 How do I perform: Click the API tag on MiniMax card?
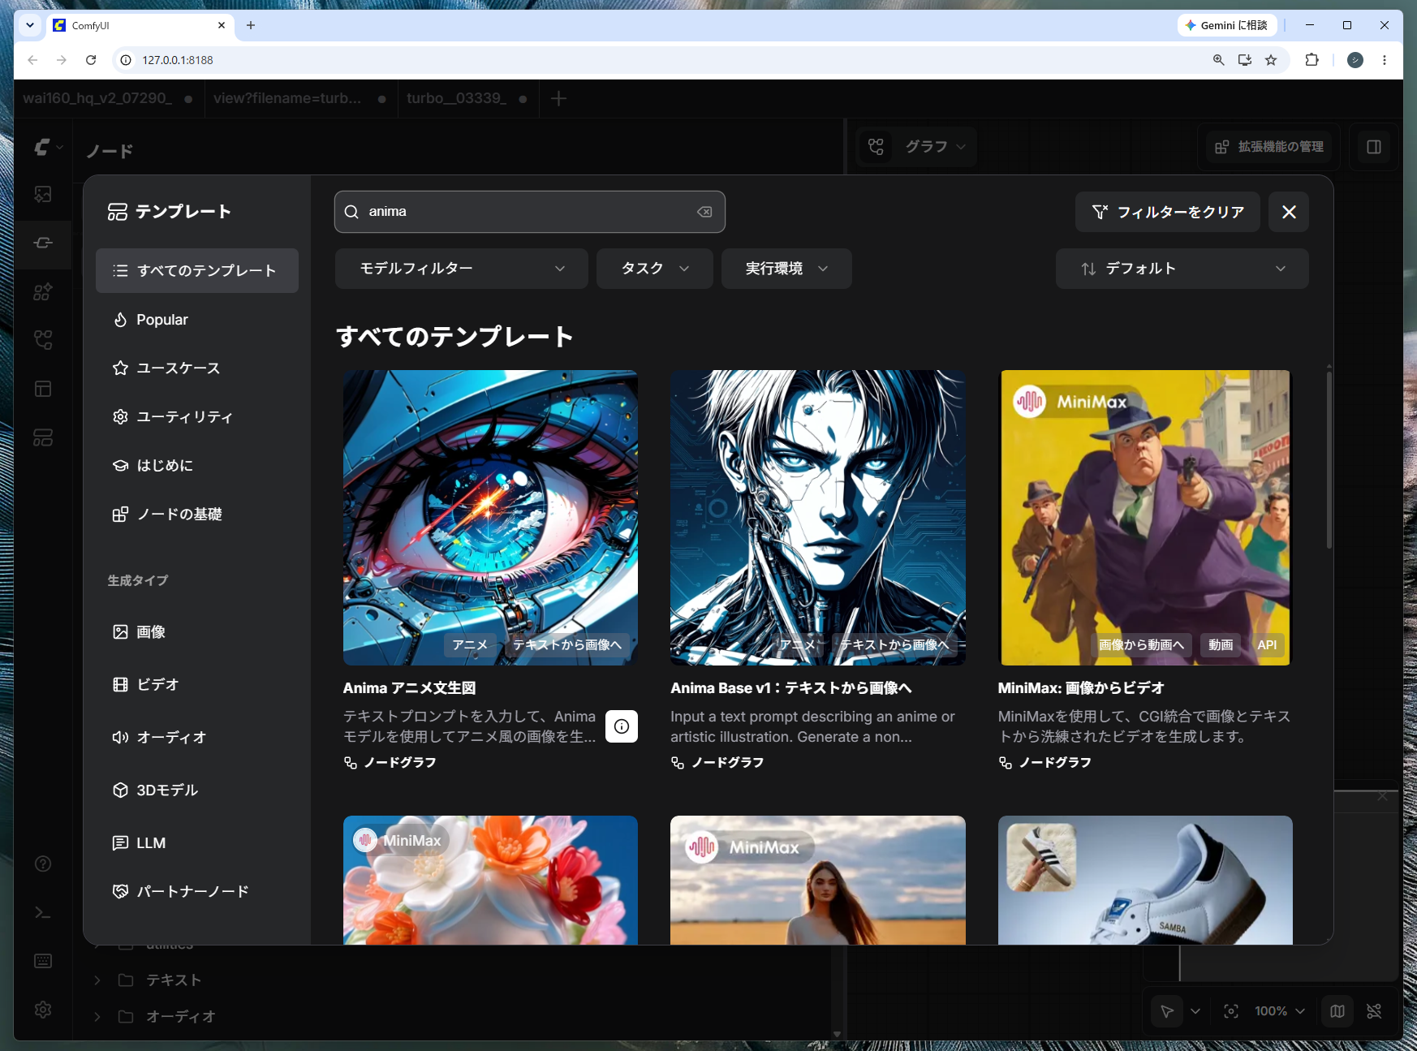coord(1267,645)
